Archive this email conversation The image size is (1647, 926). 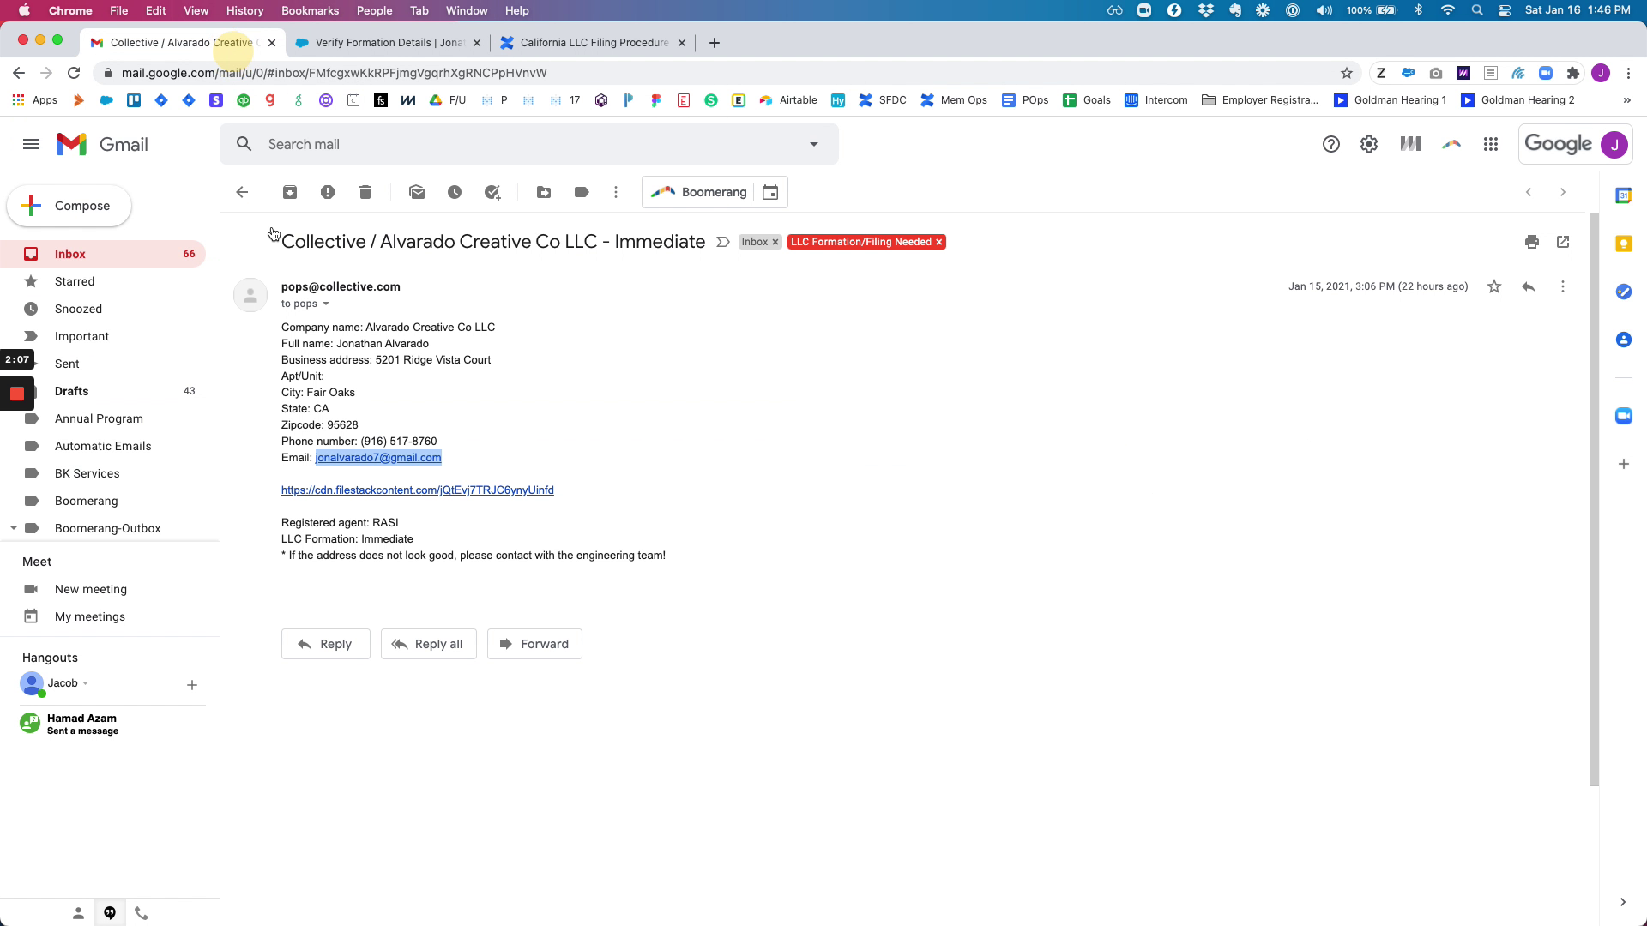(x=290, y=192)
